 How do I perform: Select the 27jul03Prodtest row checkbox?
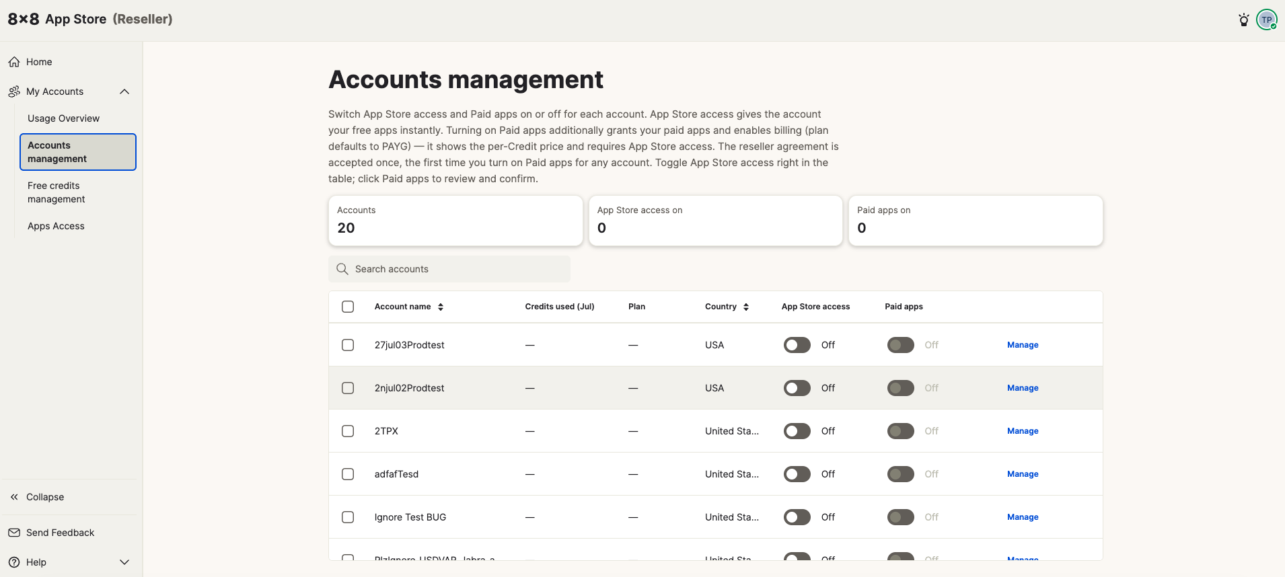348,345
